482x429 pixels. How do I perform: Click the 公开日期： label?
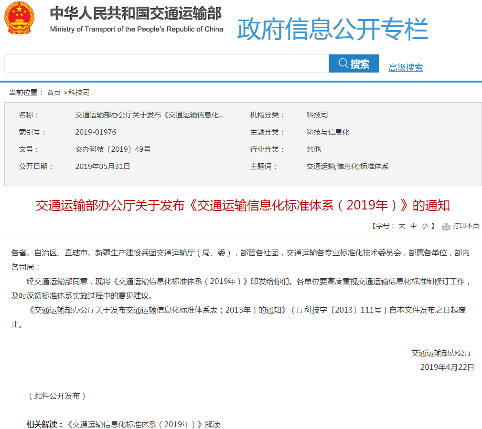tap(36, 167)
